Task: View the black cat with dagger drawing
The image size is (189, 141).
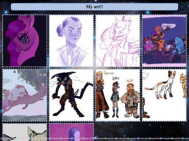Action: coord(71,95)
